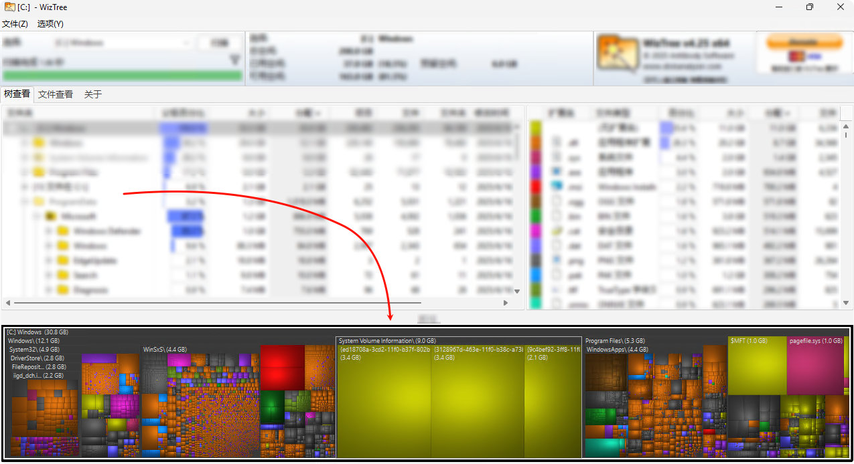Open the 选项(Y) menu

[50, 24]
